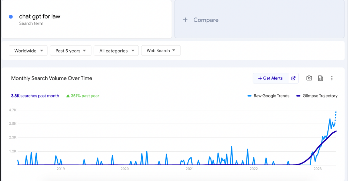Click the plus icon in Compare box

(x=185, y=20)
